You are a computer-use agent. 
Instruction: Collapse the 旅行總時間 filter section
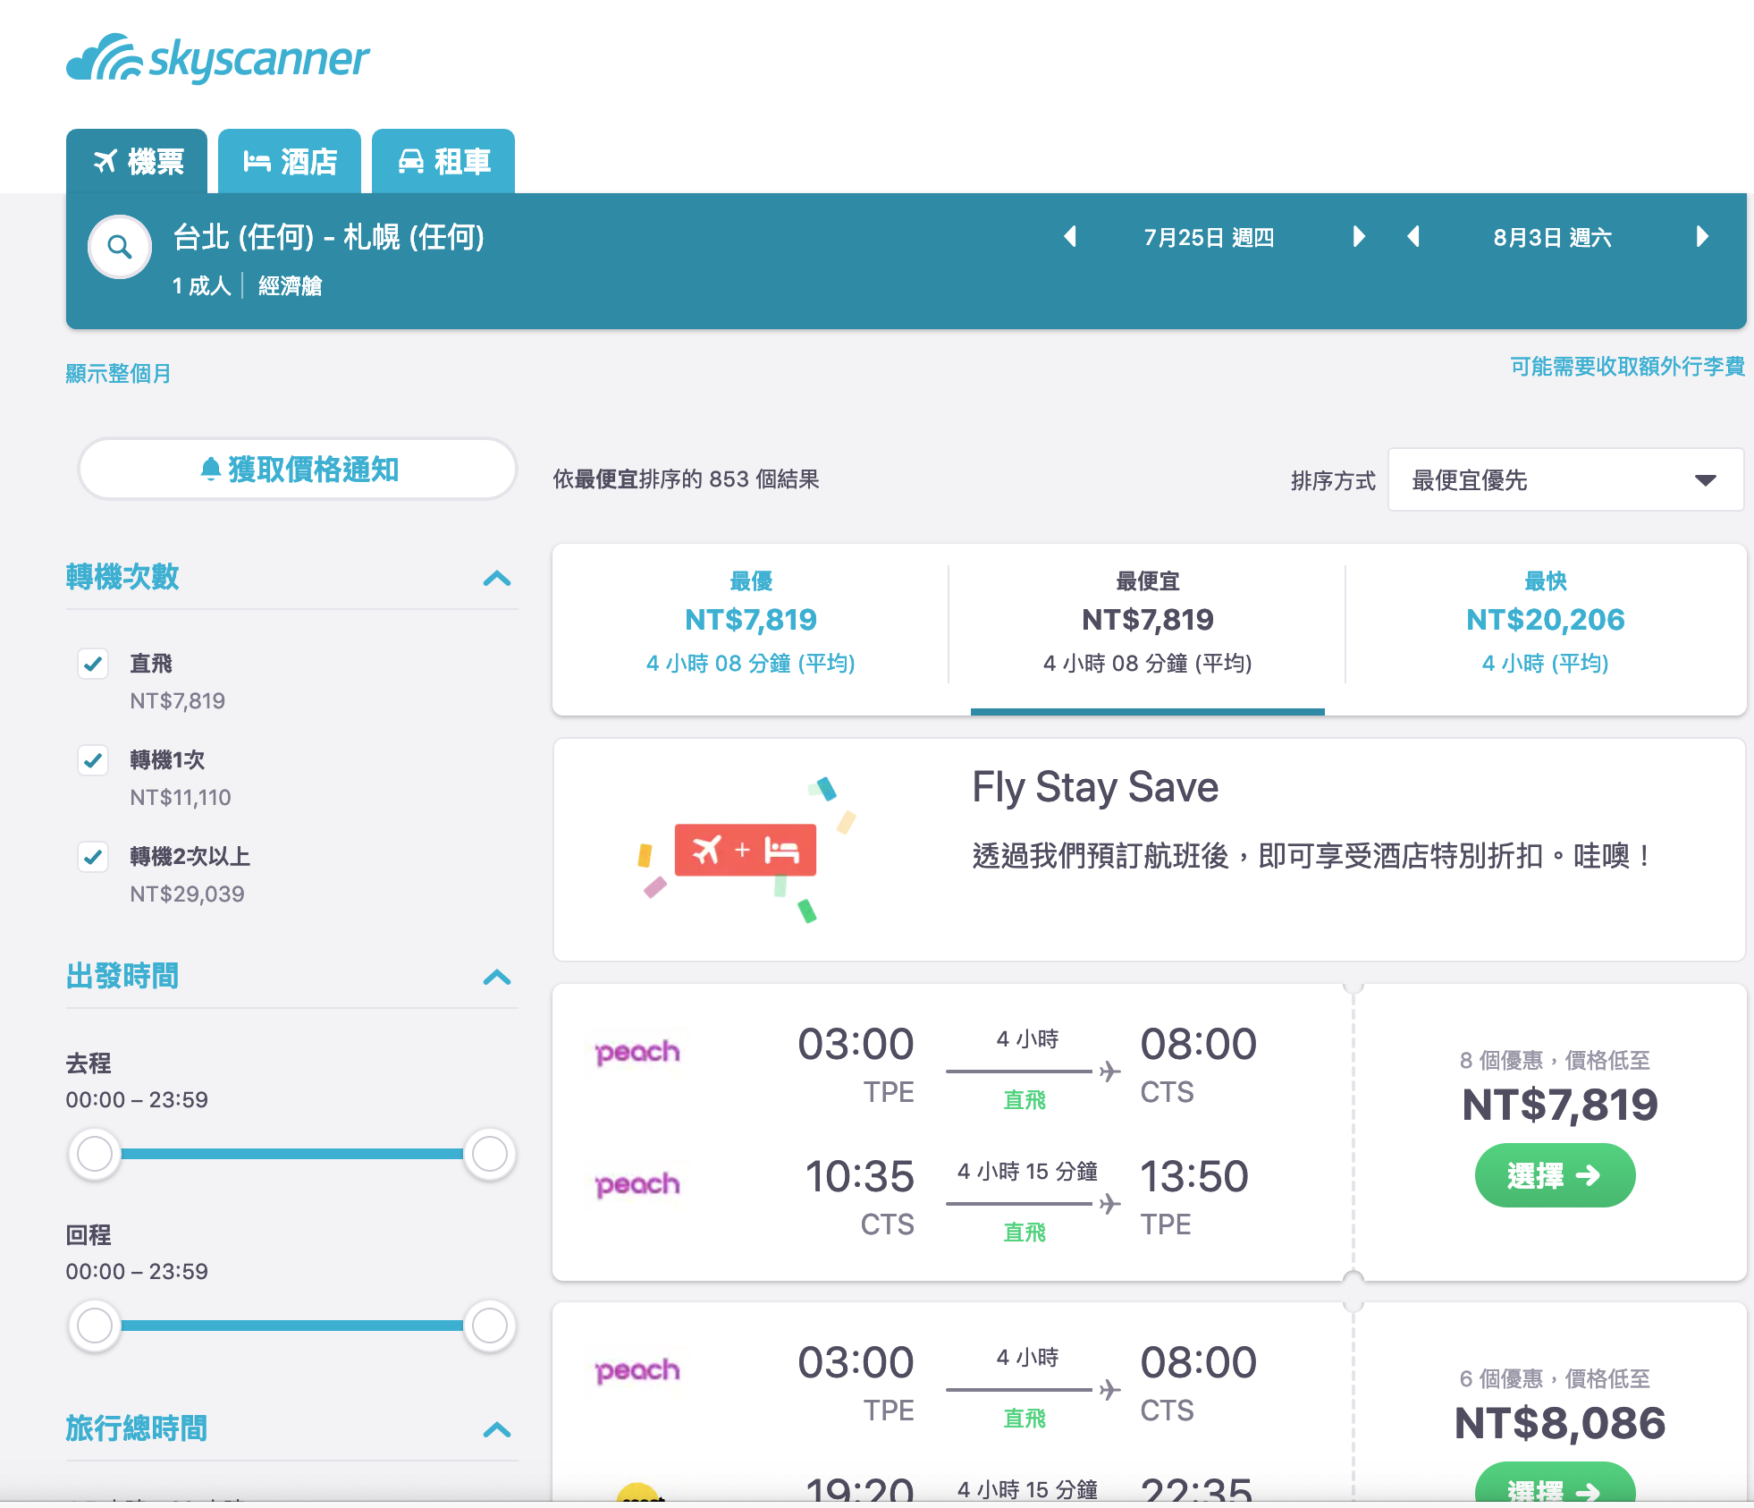click(x=497, y=1430)
